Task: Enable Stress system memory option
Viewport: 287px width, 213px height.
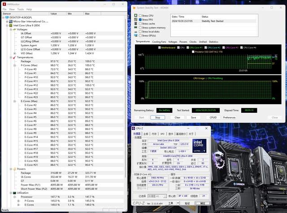Action: tap(140, 28)
